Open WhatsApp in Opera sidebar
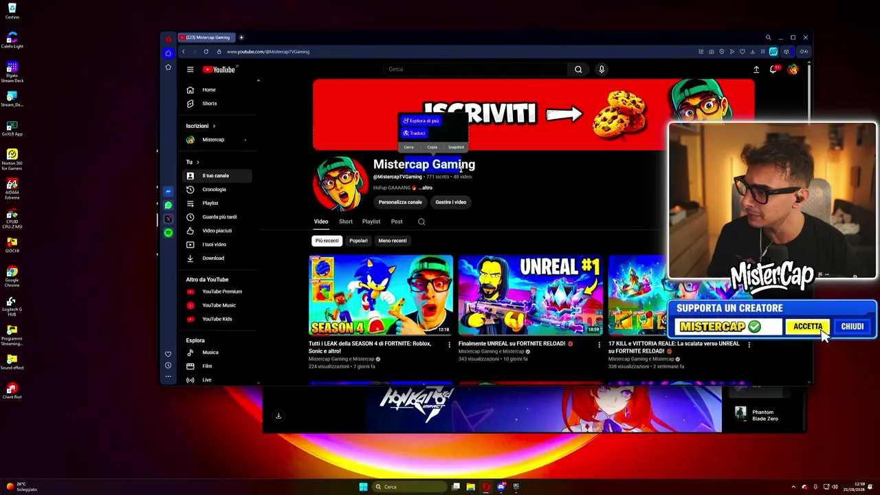Screen dimensions: 880x495 point(168,205)
